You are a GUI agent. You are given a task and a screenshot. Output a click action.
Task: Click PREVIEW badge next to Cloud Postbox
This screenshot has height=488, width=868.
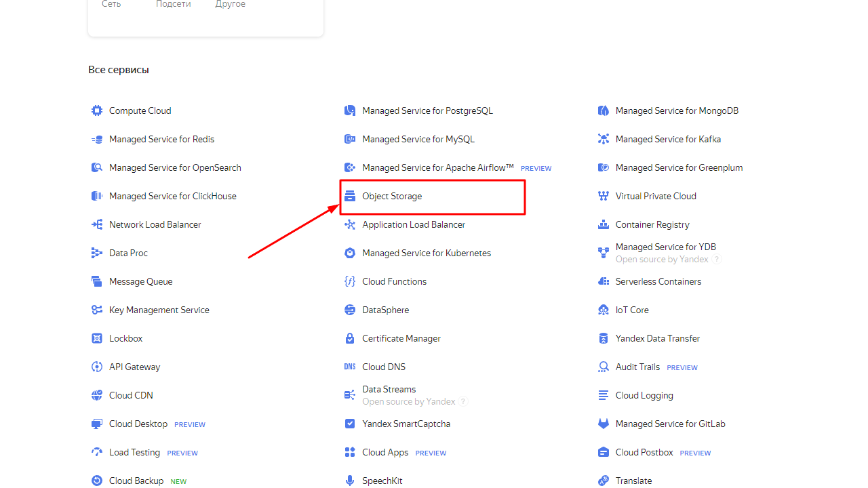point(696,453)
